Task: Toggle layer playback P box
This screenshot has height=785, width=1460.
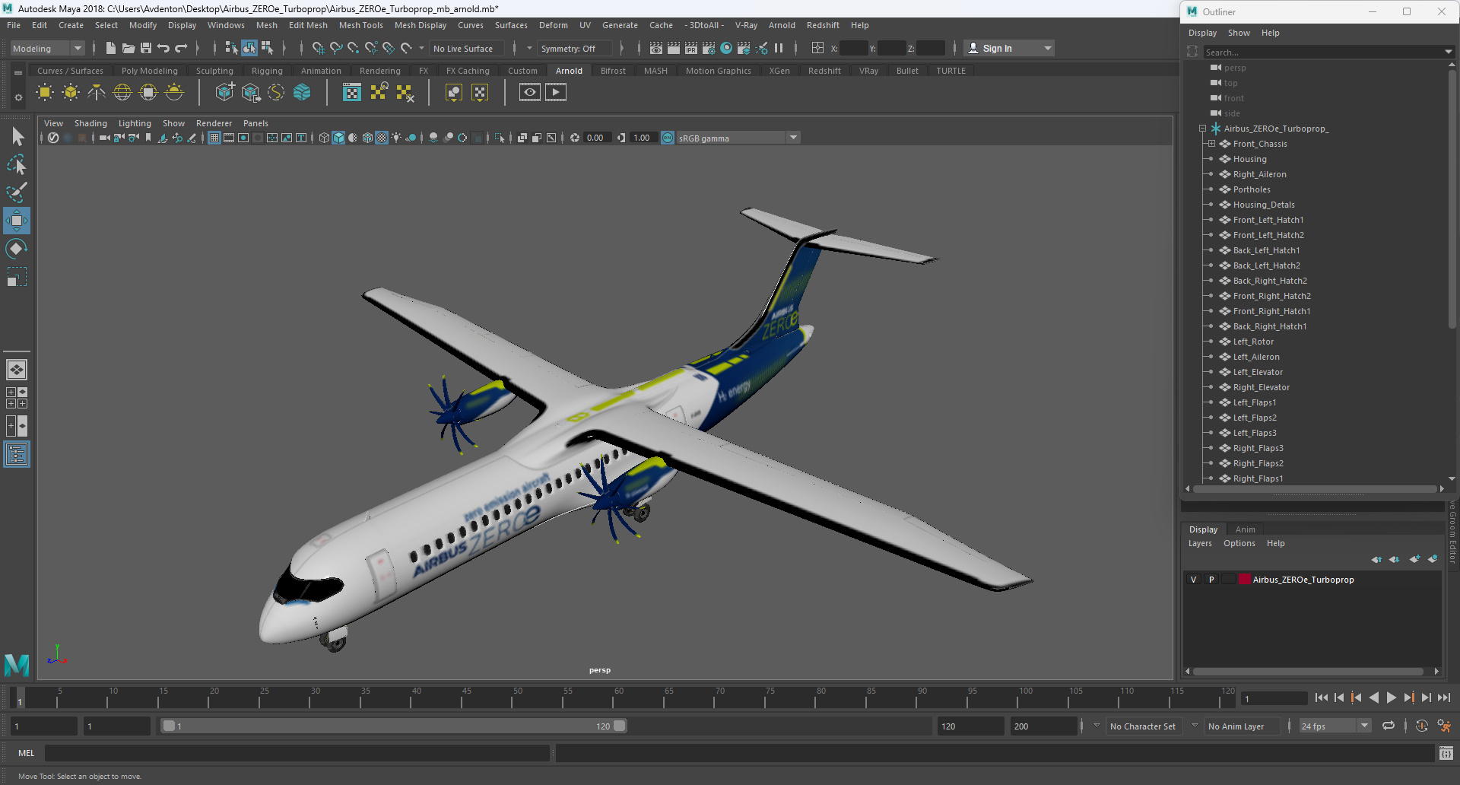Action: (1211, 580)
